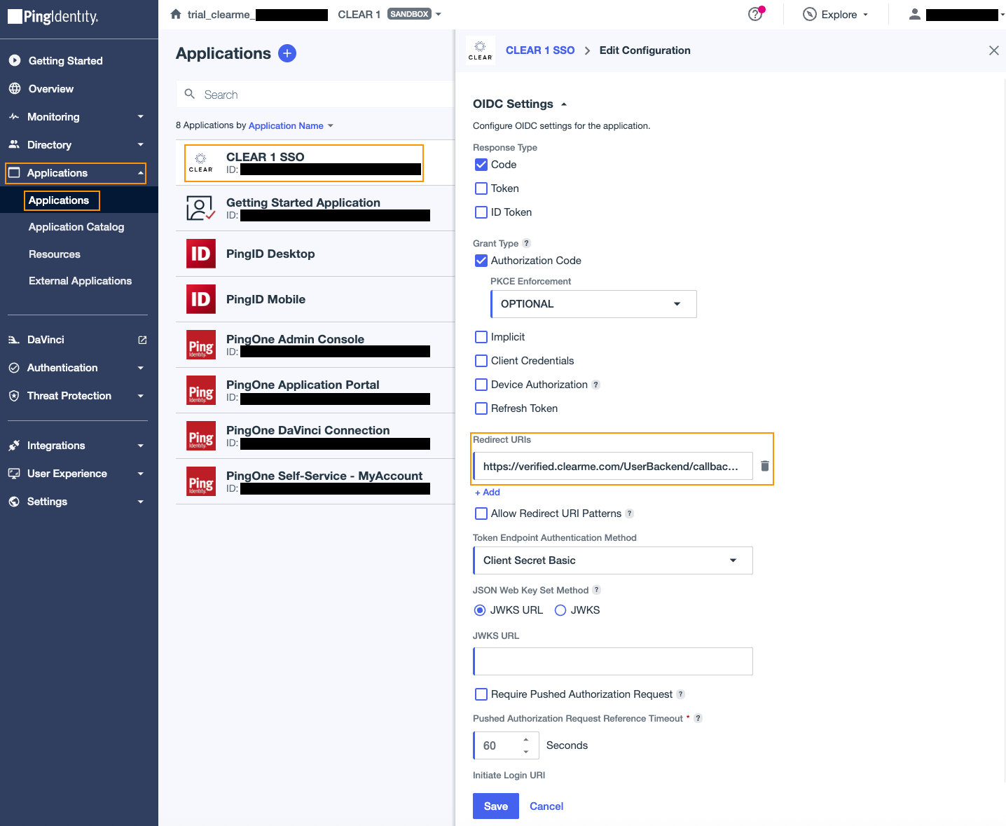This screenshot has height=826, width=1006.
Task: Click the User Experience monitor icon
Action: tap(14, 474)
